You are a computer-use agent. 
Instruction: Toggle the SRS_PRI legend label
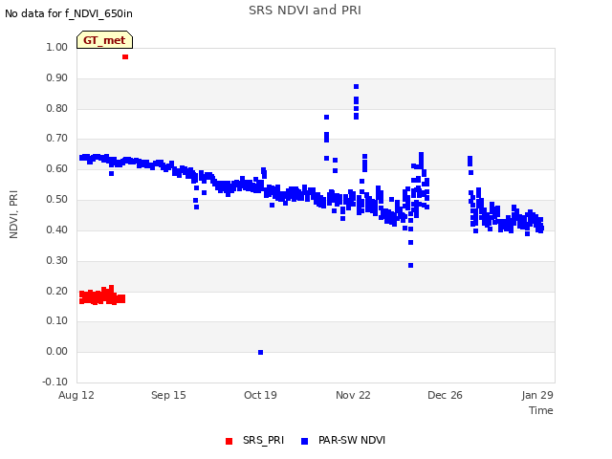[263, 440]
